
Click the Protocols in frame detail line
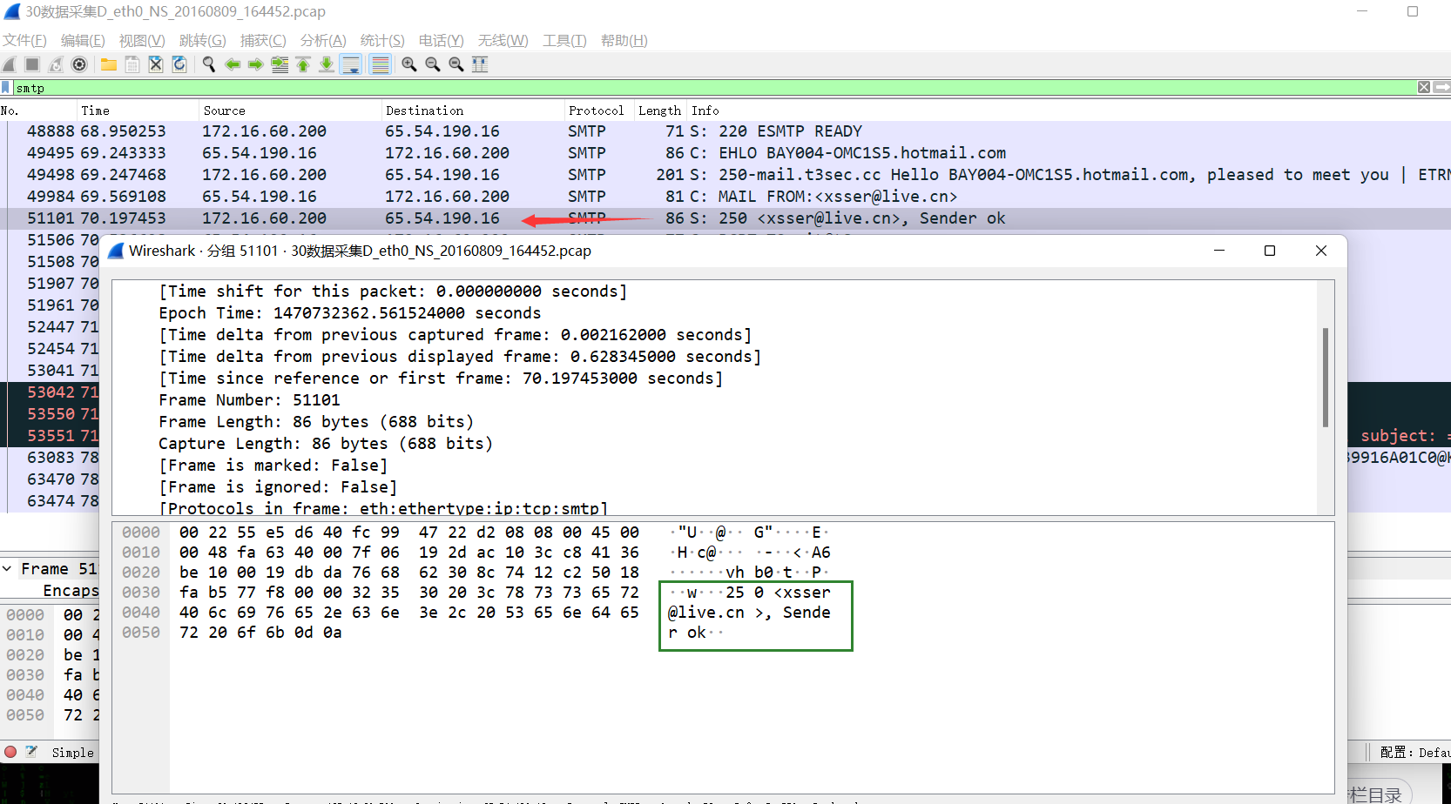click(383, 508)
